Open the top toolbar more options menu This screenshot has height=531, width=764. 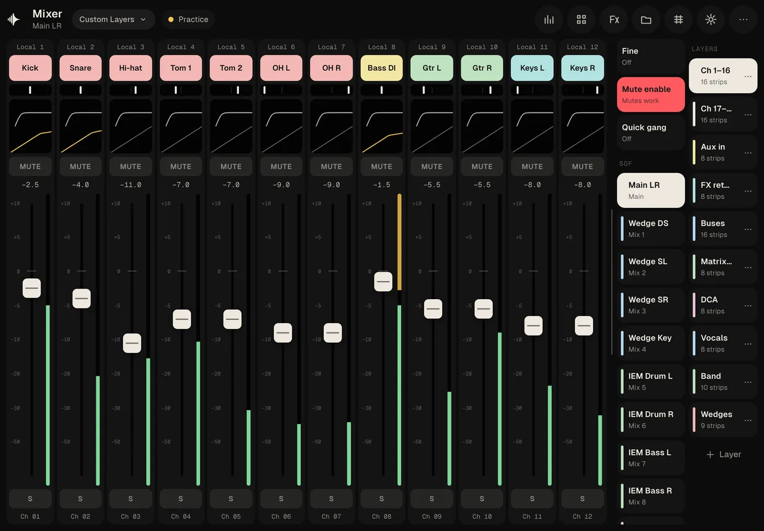click(743, 20)
